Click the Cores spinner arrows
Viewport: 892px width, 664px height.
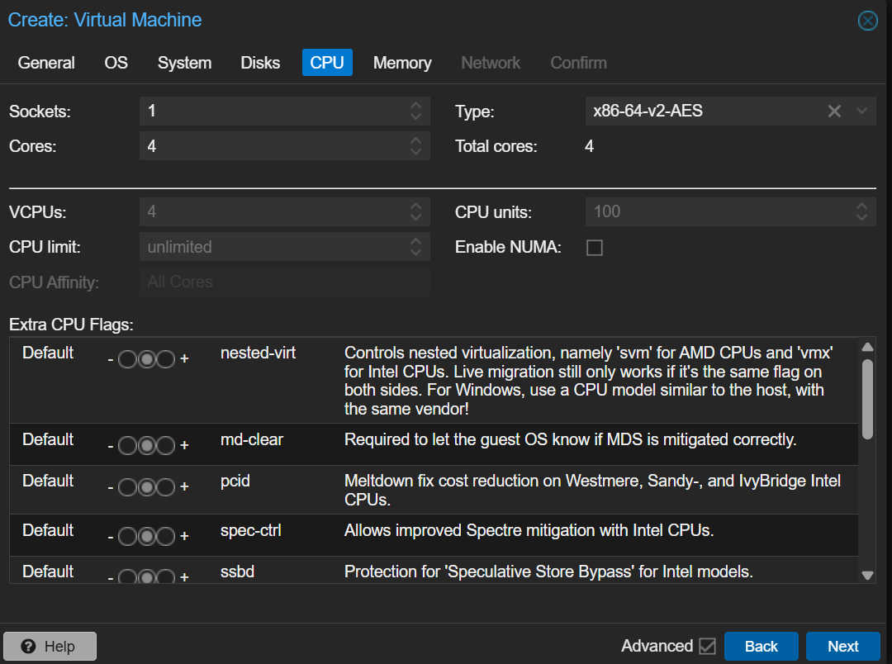(x=415, y=147)
